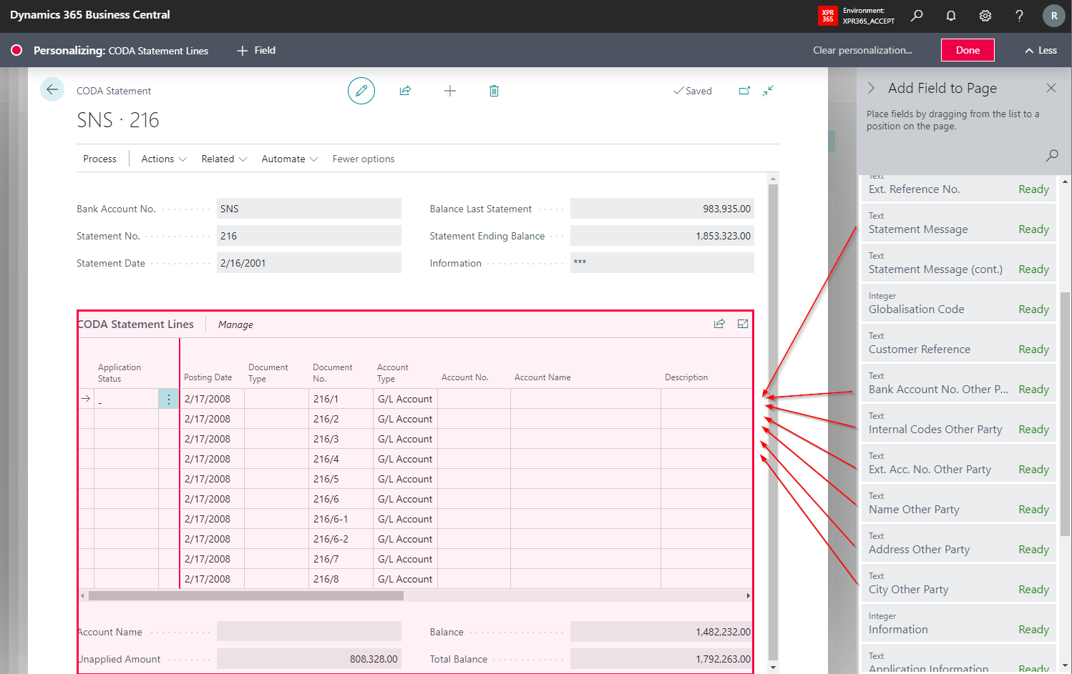Viewport: 1072px width, 674px height.
Task: Click the collapse page arrows icon
Action: click(x=768, y=91)
